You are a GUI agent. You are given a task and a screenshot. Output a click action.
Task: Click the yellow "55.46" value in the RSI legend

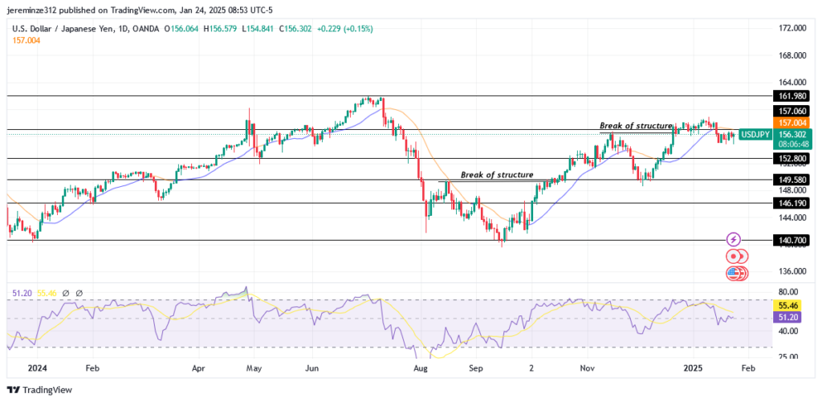coord(45,294)
